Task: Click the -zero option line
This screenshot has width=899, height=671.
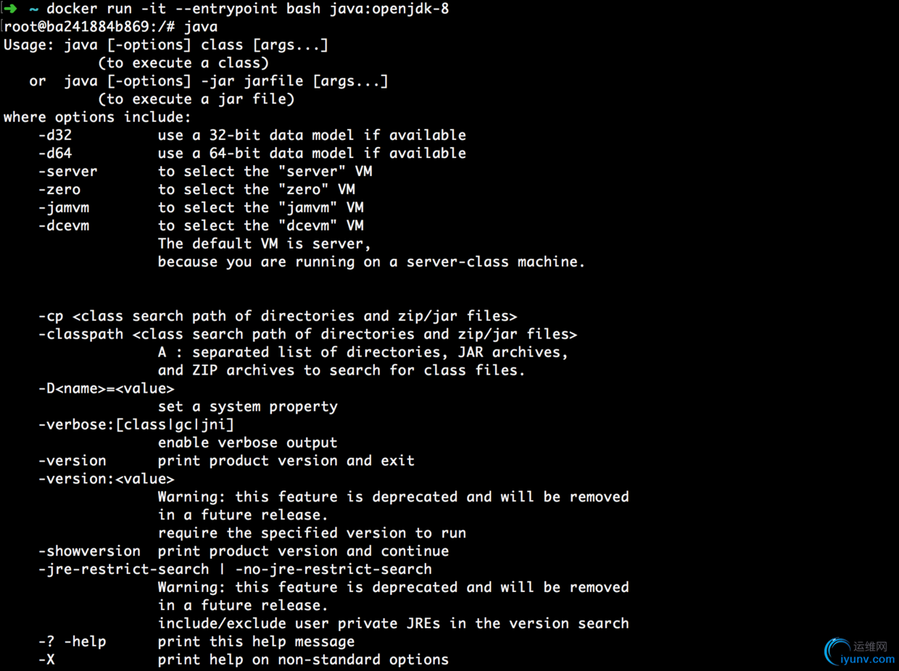Action: coord(196,190)
